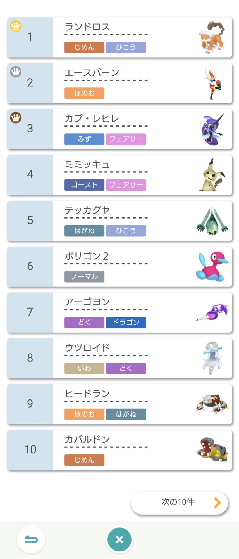
Task: Tap the back arrow icon
Action: (x=31, y=539)
